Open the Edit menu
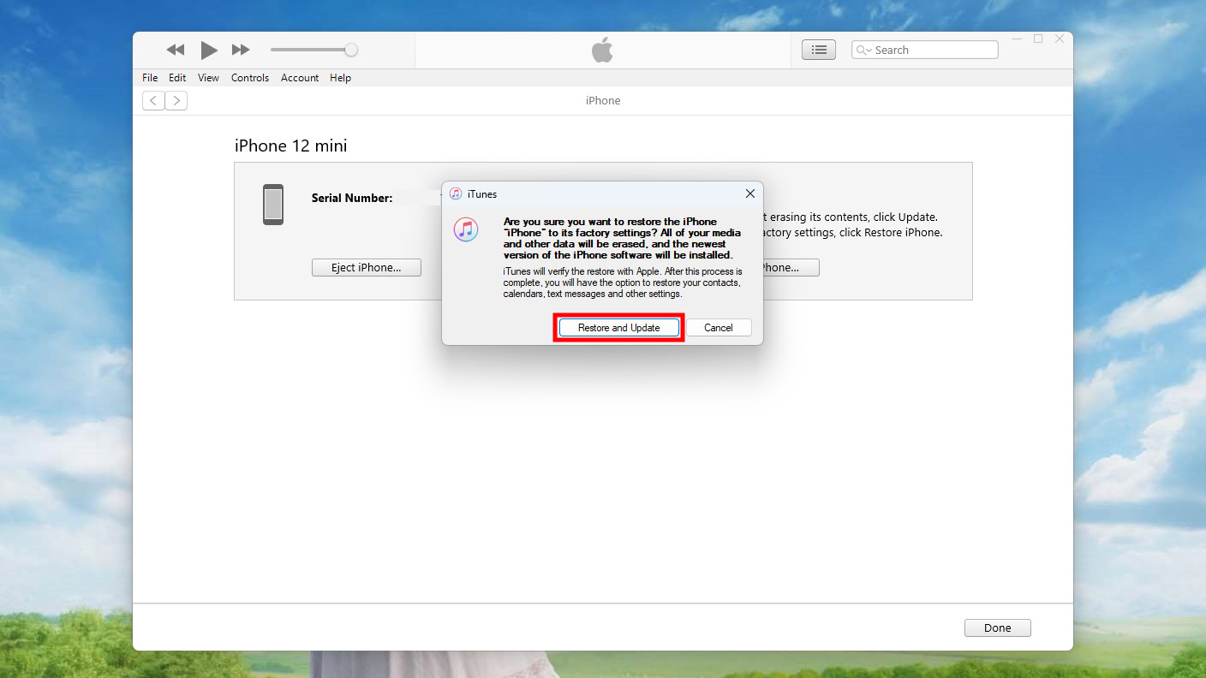This screenshot has width=1206, height=678. tap(177, 78)
